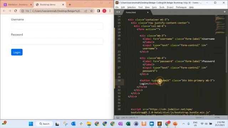
Task: Toggle Sublime status bar panel switcher
Action: (x=118, y=117)
